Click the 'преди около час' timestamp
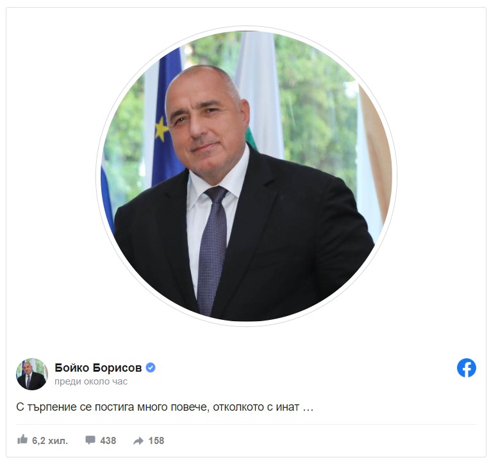498x460 pixels. pos(91,381)
